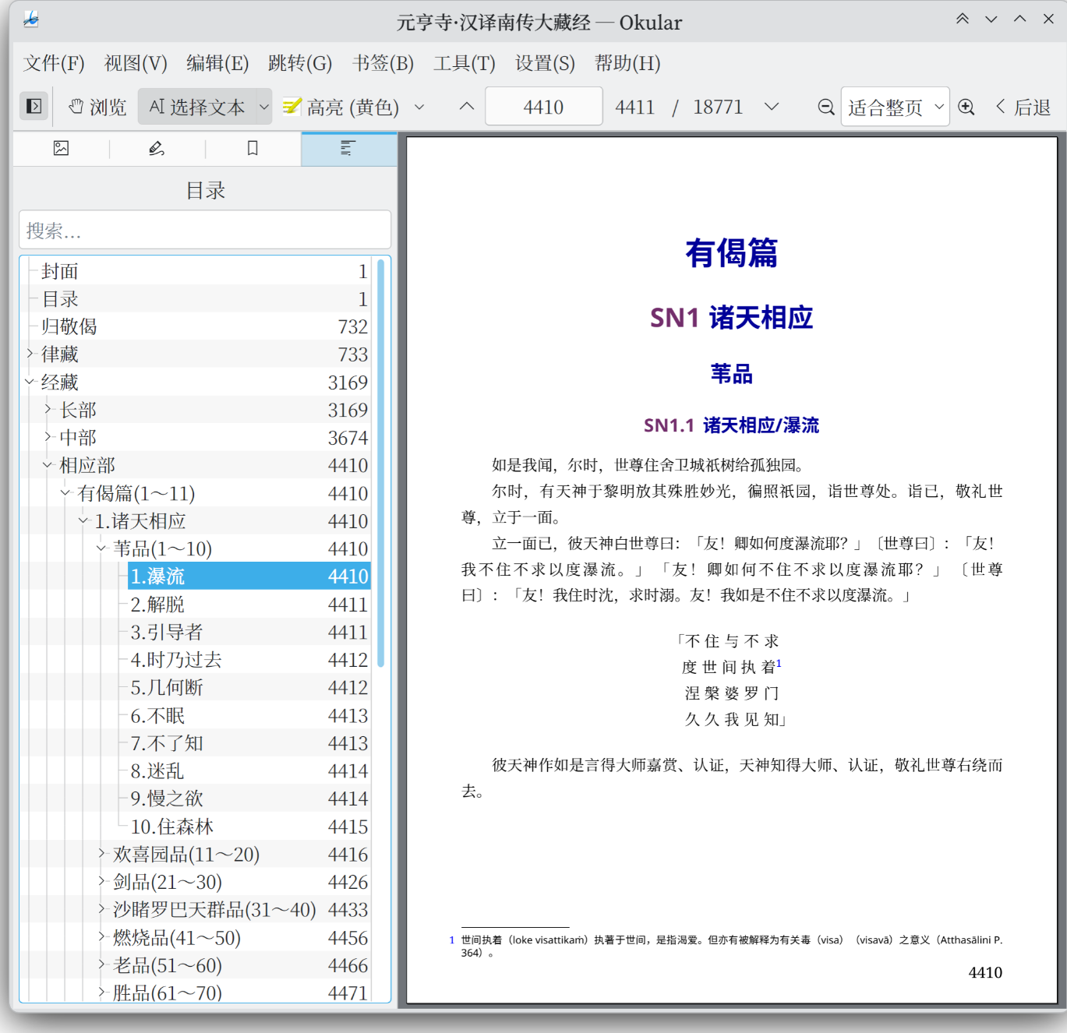Click footnote marker 1 after 执着
Screen dimensions: 1067x1033
779,663
